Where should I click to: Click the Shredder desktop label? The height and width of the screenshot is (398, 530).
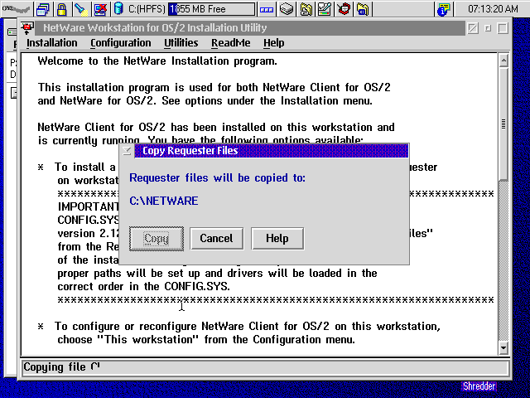(479, 386)
